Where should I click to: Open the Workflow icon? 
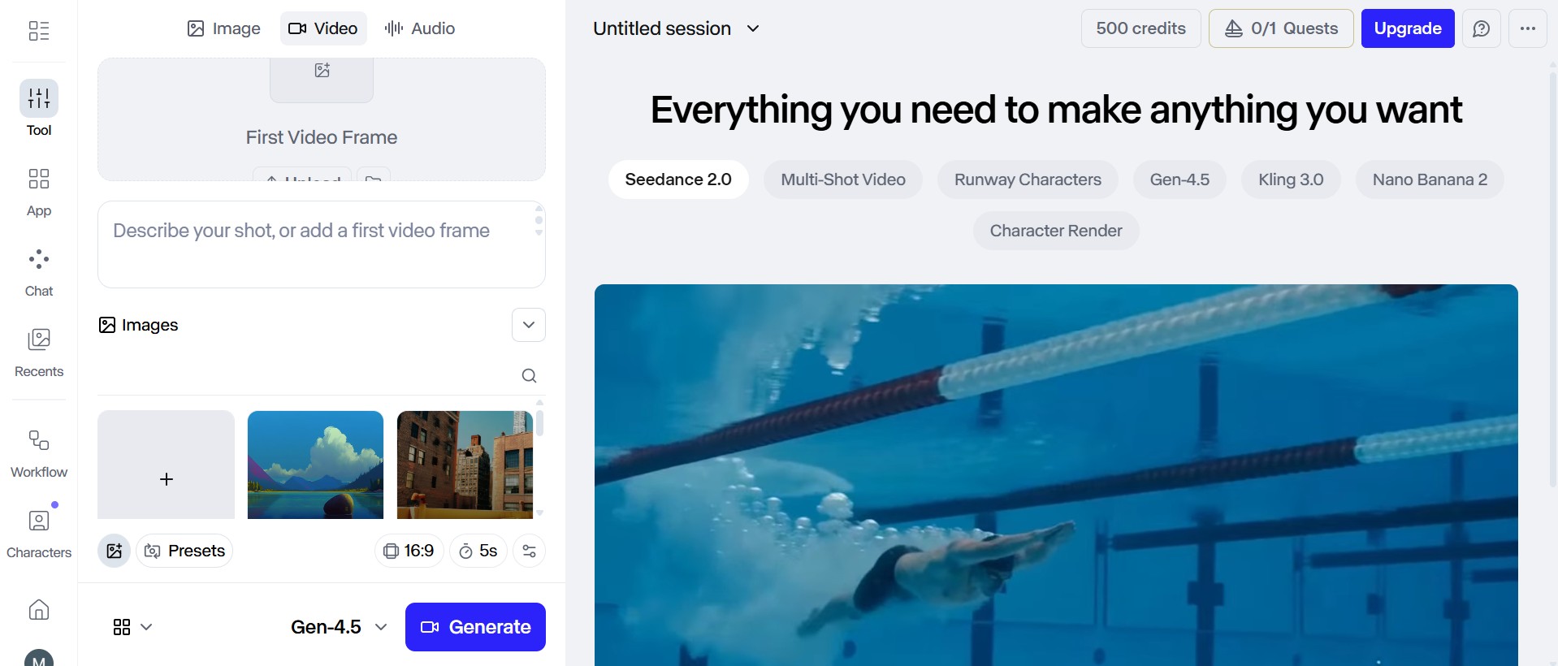(39, 440)
